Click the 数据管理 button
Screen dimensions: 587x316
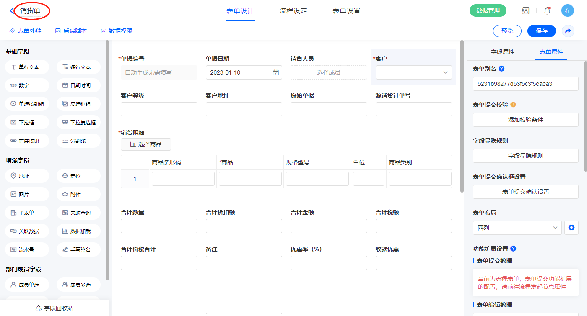pyautogui.click(x=488, y=11)
